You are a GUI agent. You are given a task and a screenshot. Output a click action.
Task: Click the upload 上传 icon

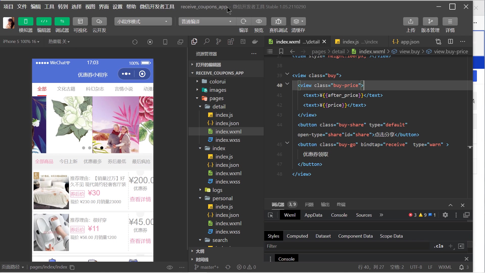410,21
